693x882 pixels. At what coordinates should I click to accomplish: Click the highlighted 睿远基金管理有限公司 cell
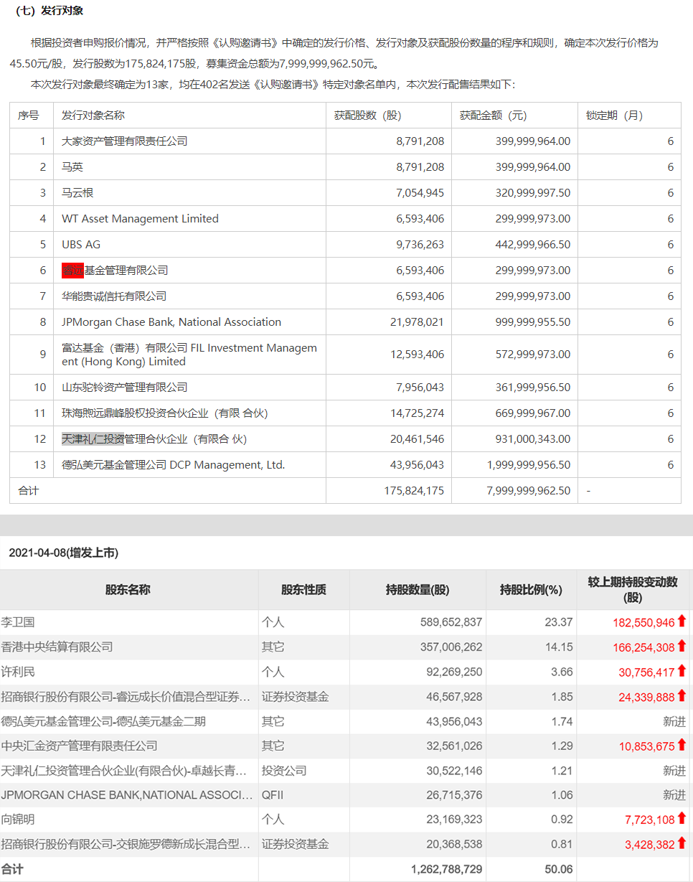115,271
